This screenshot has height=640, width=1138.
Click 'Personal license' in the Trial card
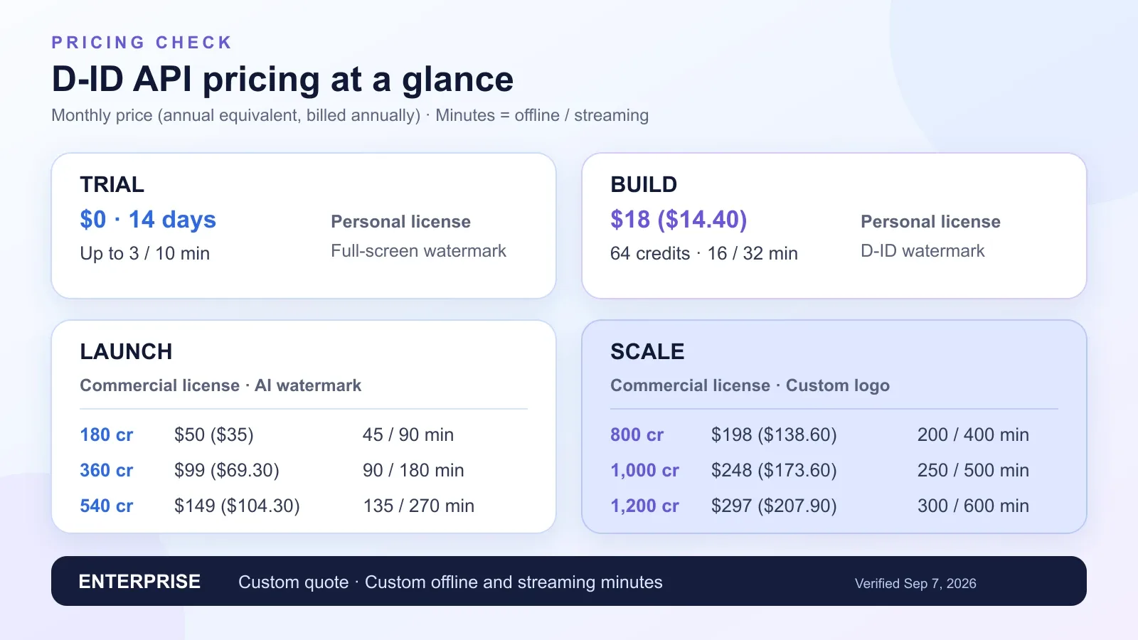tap(400, 222)
